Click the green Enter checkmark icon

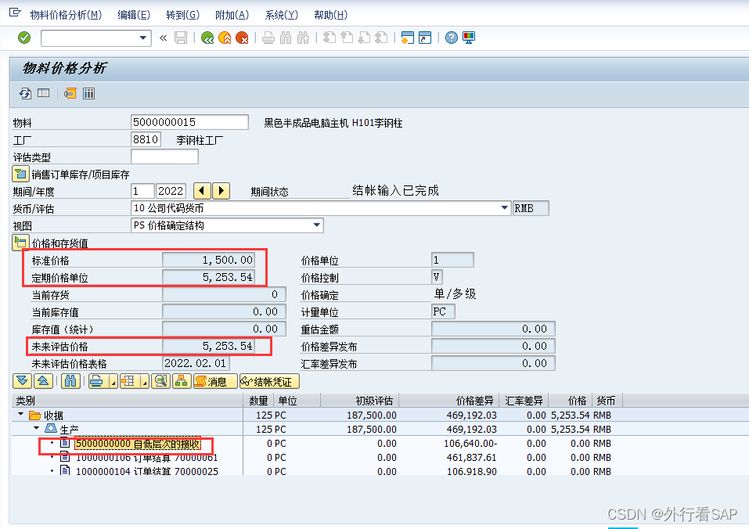24,38
